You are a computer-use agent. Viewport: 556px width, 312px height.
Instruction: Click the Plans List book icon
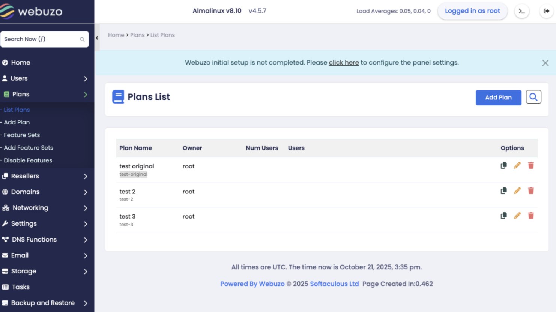tap(118, 97)
